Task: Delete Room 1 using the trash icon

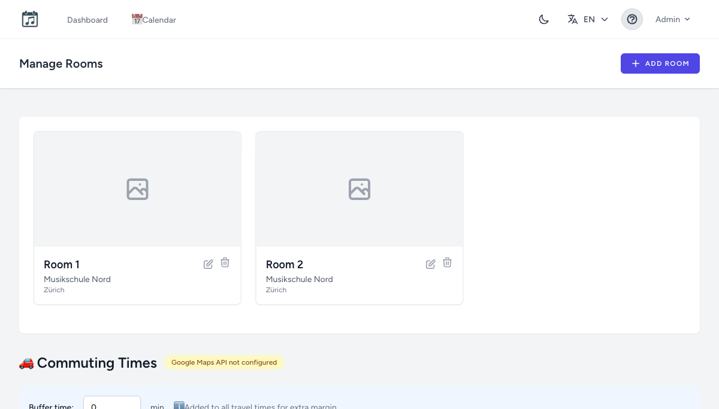Action: point(225,263)
